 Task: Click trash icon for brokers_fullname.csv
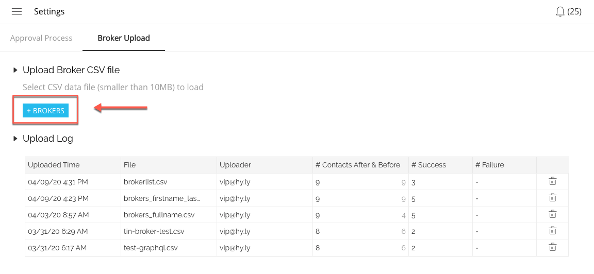[552, 214]
